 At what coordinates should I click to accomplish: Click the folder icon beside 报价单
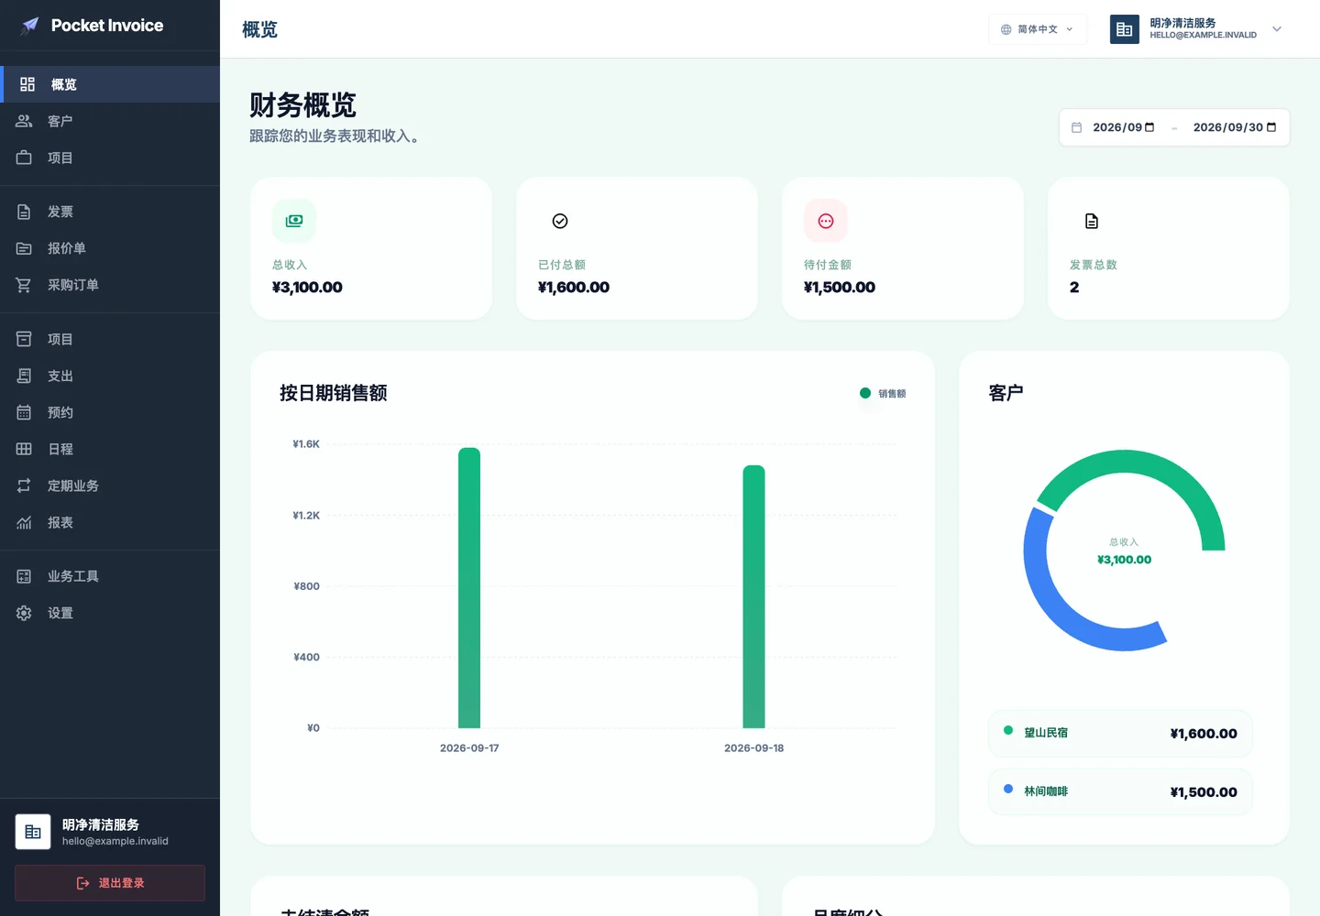24,248
